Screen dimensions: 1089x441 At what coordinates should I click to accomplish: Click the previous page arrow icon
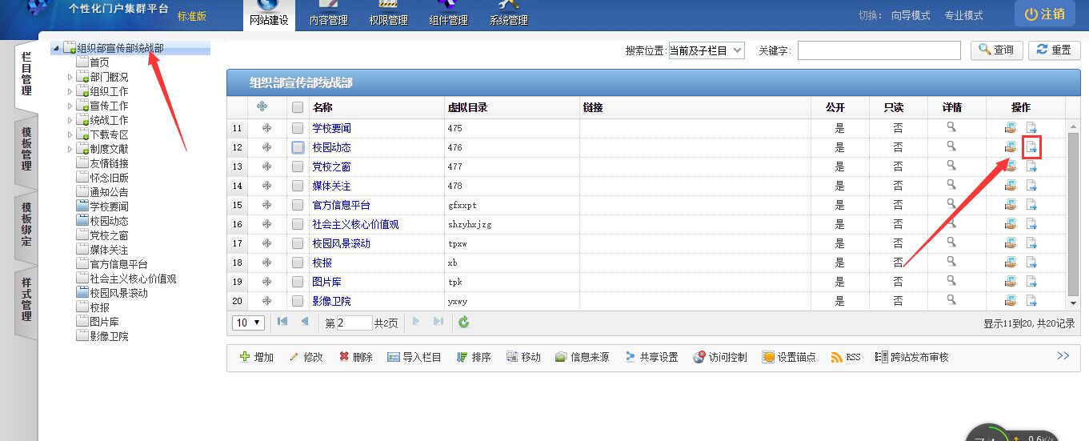(305, 322)
